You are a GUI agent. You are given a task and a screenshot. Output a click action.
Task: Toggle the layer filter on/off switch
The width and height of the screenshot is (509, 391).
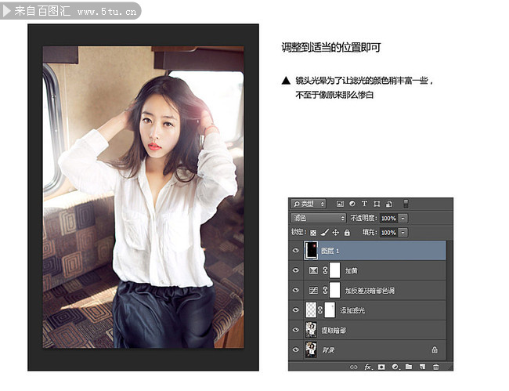(x=405, y=204)
